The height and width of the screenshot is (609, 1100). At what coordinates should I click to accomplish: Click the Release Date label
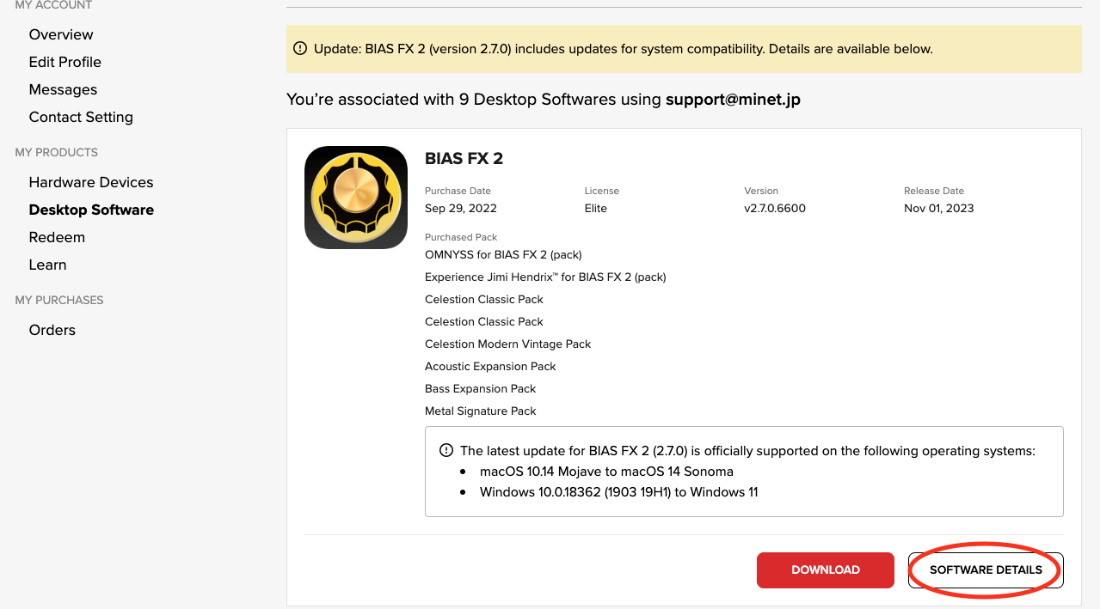(934, 191)
